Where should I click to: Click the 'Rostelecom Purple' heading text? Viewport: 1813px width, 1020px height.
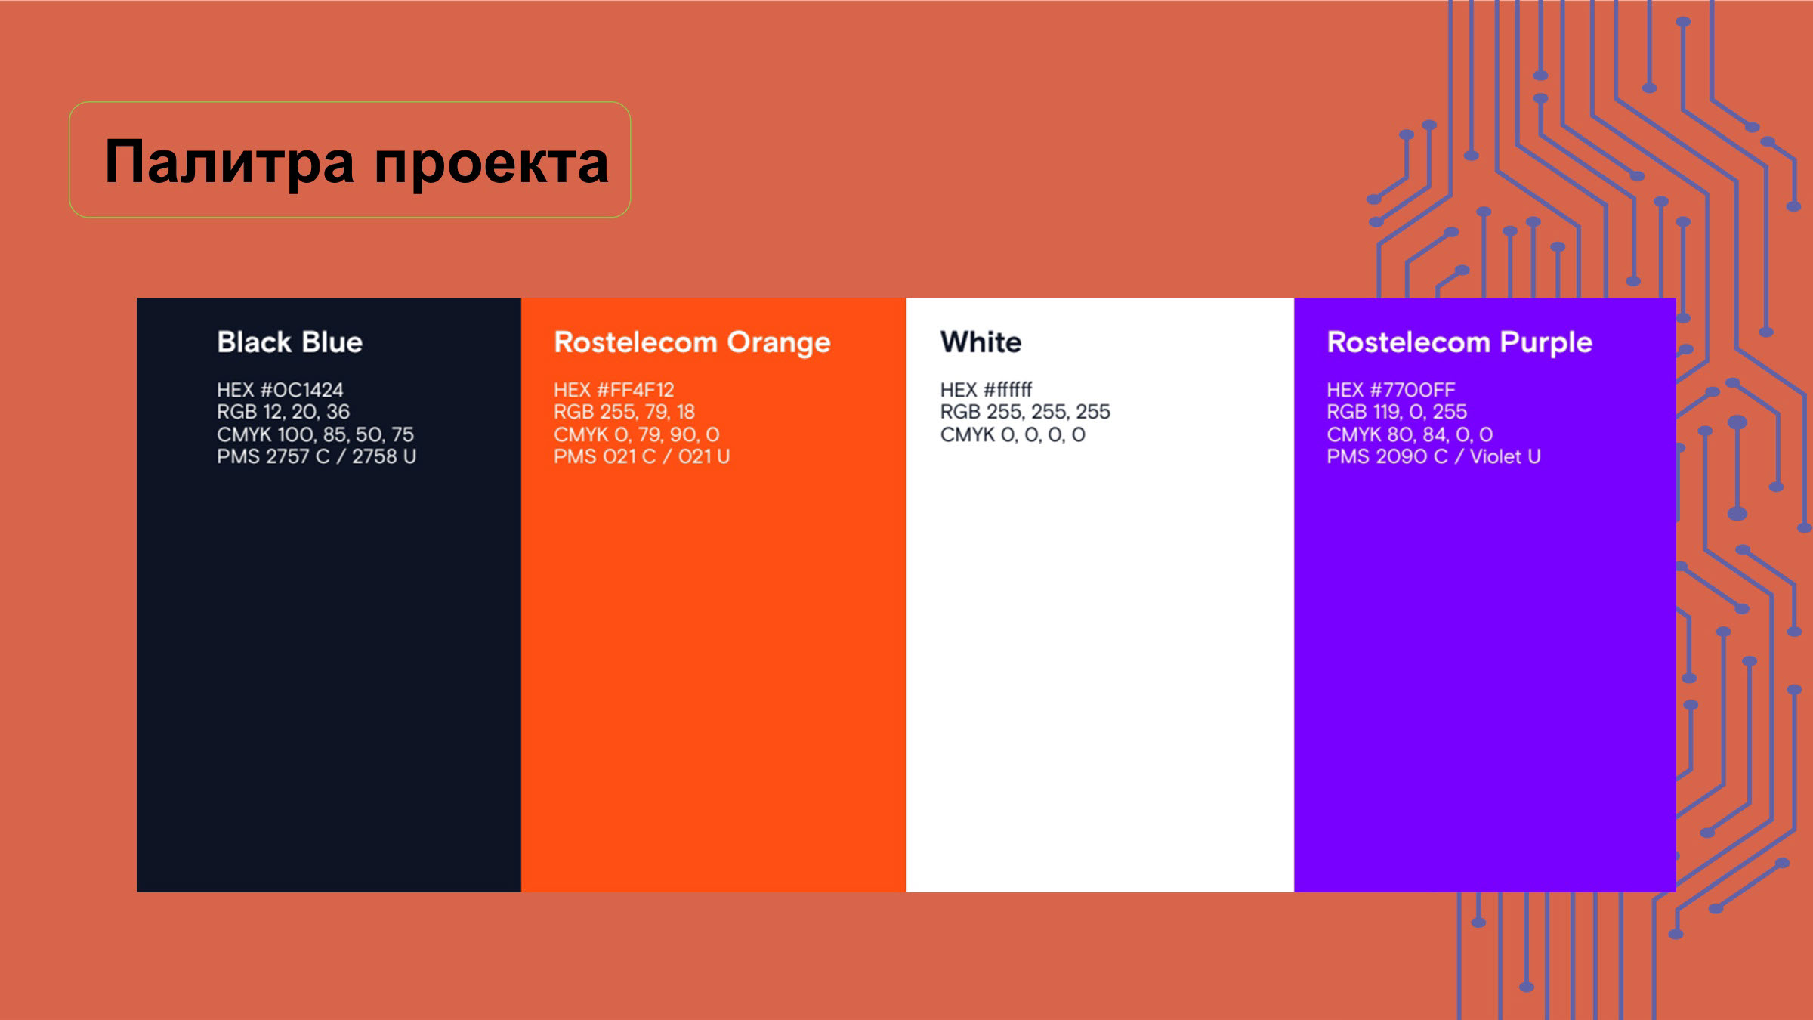[1459, 342]
